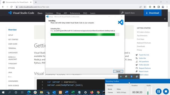Expand the PYTHON section in sidebar

pos(11,68)
